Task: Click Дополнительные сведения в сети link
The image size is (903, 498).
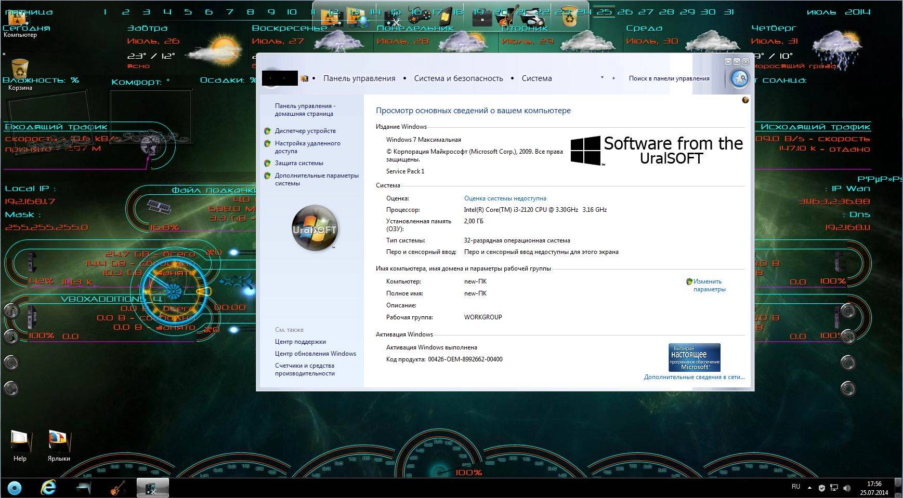Action: pos(694,377)
